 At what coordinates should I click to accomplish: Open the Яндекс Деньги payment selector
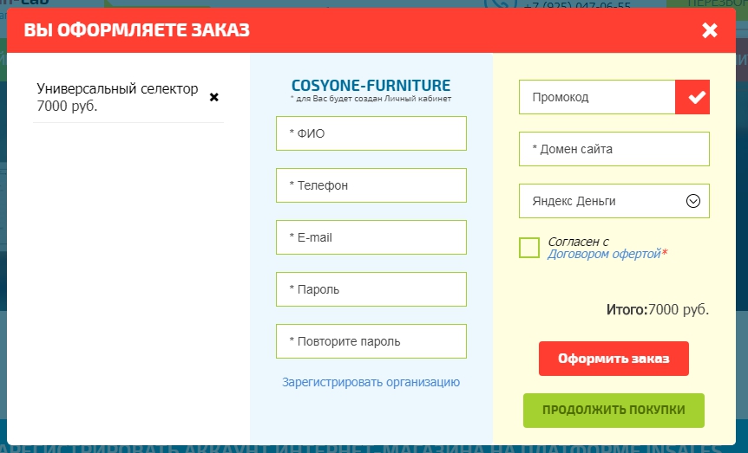(x=614, y=201)
